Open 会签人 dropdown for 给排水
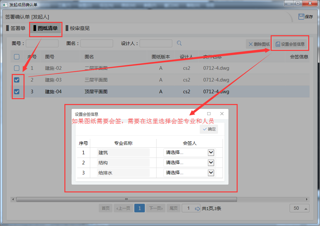The height and width of the screenshot is (226, 320). click(x=211, y=173)
